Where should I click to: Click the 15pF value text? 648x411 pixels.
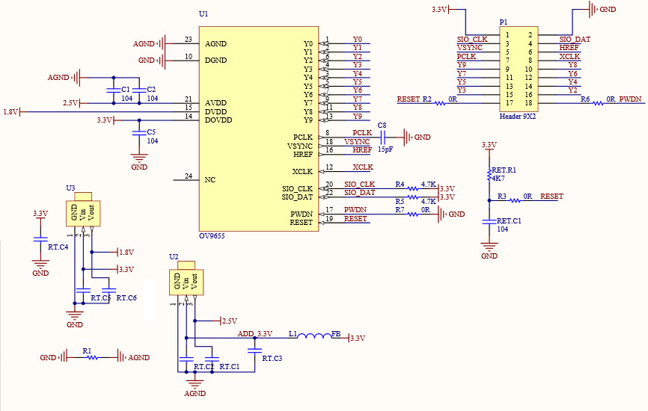[x=385, y=149]
